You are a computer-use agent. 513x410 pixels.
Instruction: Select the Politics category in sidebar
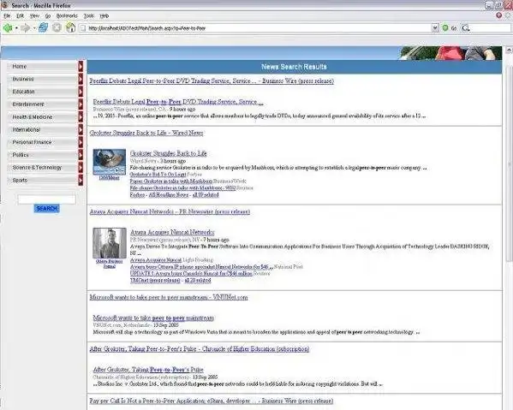coord(43,155)
